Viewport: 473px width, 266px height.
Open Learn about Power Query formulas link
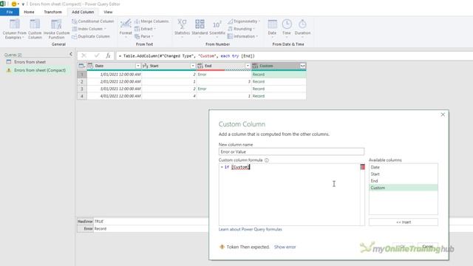250,230
